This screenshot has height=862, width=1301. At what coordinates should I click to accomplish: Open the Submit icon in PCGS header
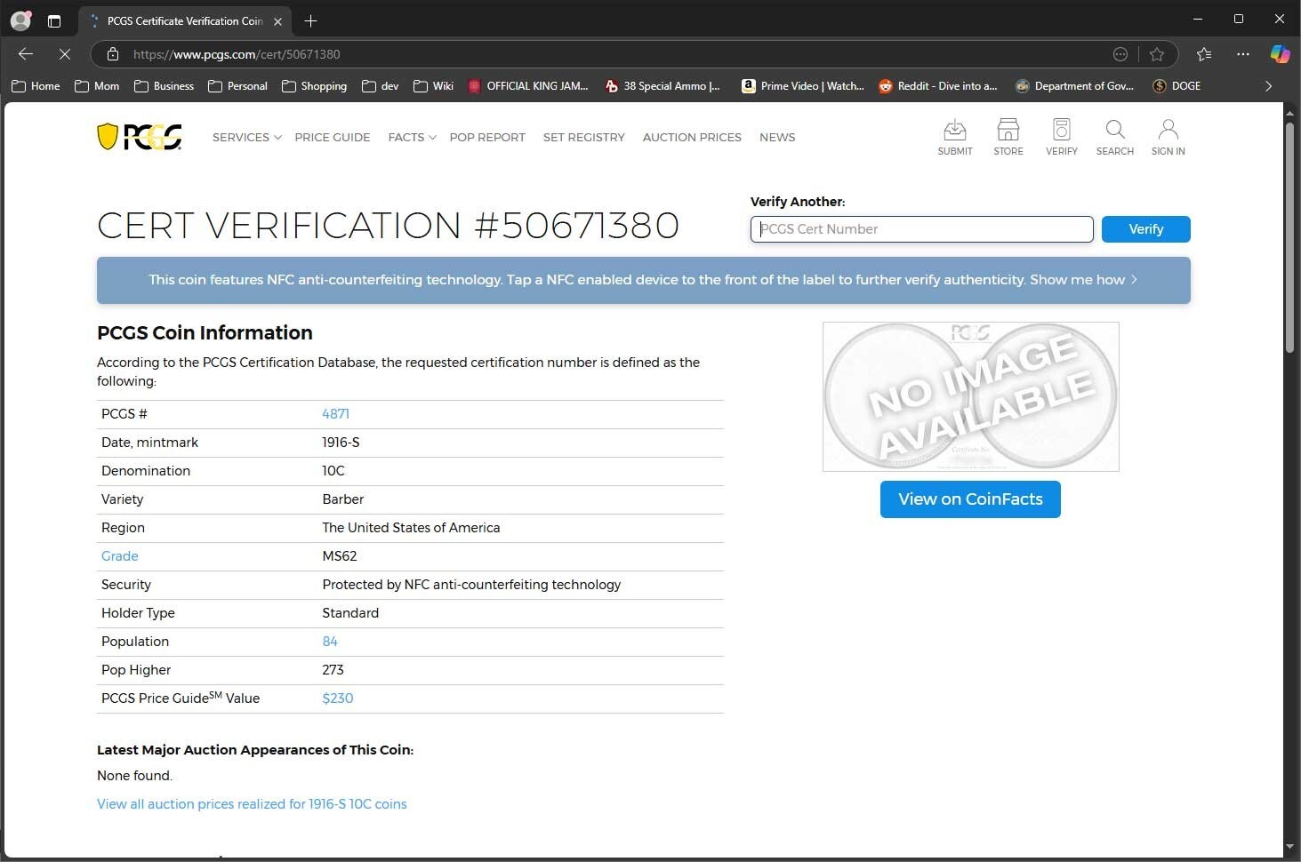point(954,138)
